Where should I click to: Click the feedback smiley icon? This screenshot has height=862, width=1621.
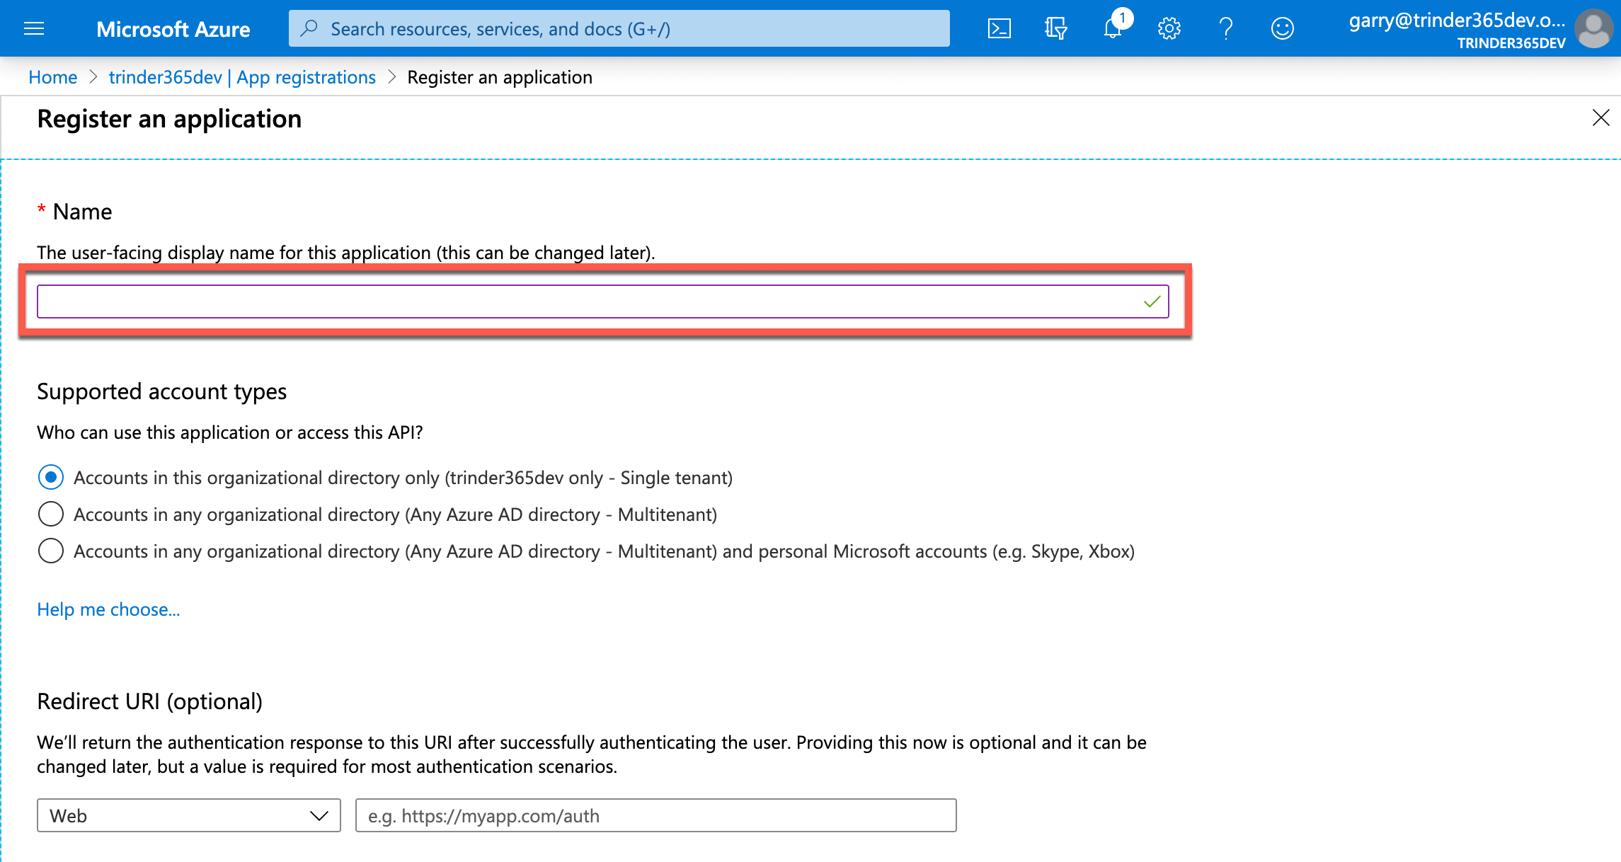(x=1282, y=28)
